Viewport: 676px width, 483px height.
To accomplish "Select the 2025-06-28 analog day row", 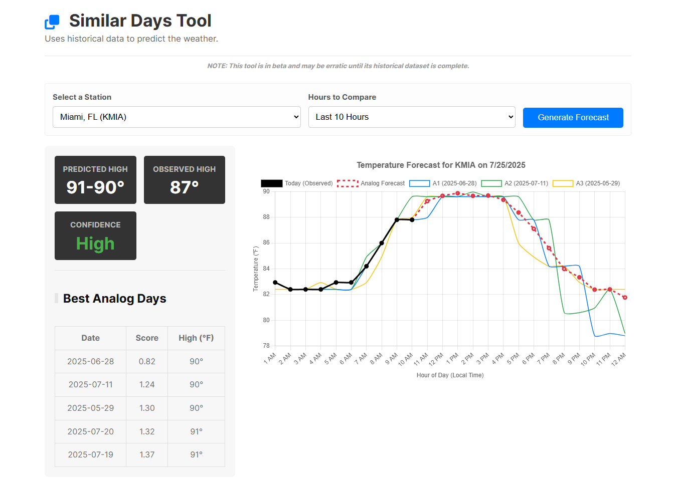I will pos(140,361).
